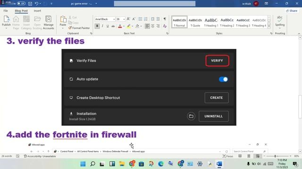Open document title dropdown arrow
Screen dimensions: 302x169
point(96,3)
